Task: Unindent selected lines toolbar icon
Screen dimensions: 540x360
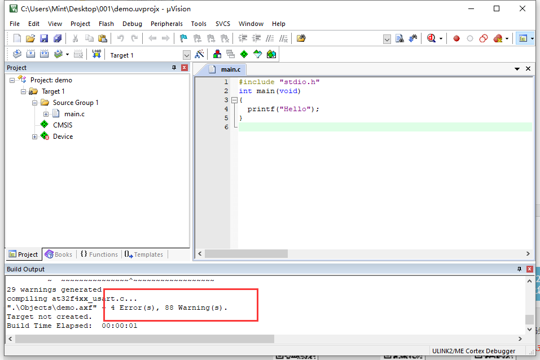Action: pos(257,38)
